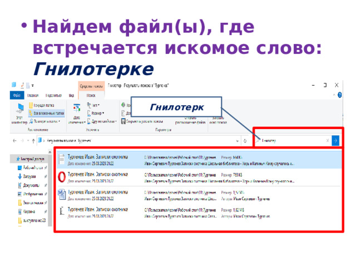The height and width of the screenshot is (267, 356).
Task: Open the quick access toolbar customize arrow
Action: [x=33, y=86]
